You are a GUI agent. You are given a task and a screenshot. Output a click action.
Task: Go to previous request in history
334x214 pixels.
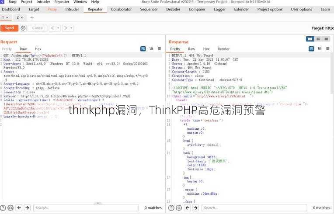pos(52,28)
